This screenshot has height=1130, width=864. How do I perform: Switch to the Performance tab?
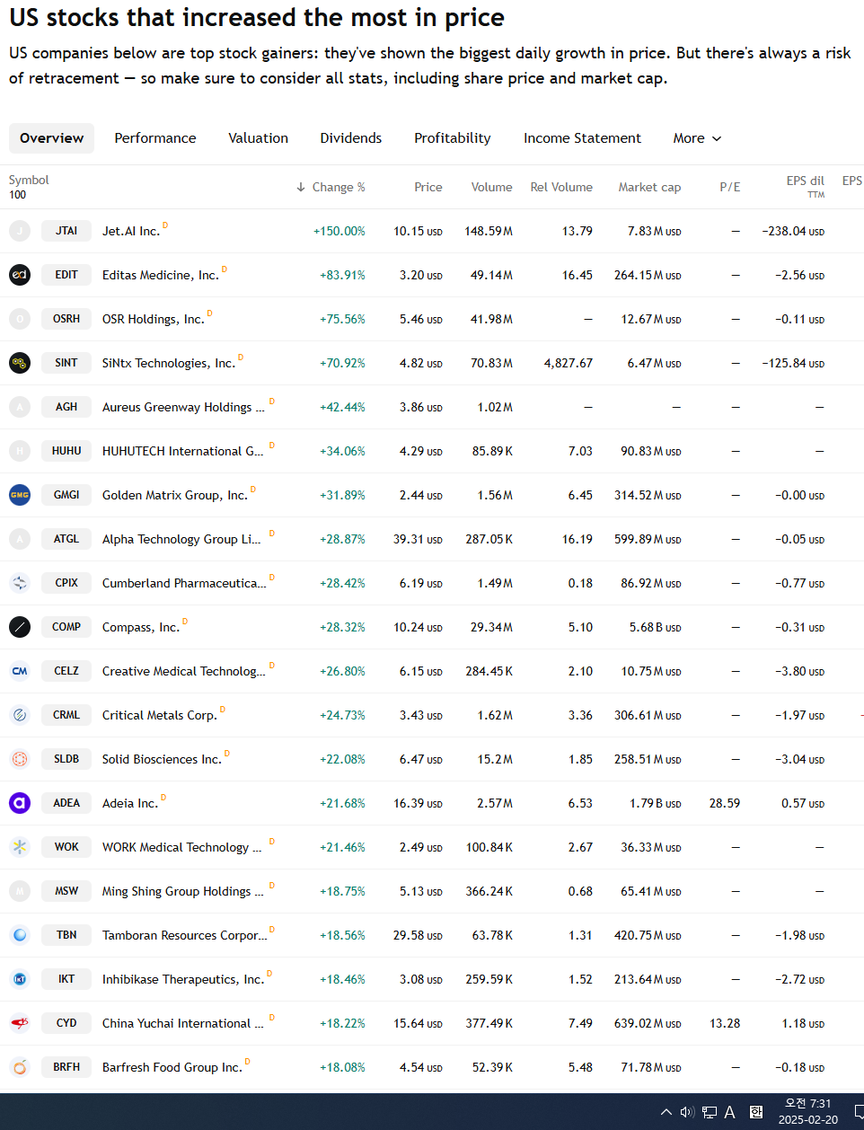pyautogui.click(x=155, y=138)
